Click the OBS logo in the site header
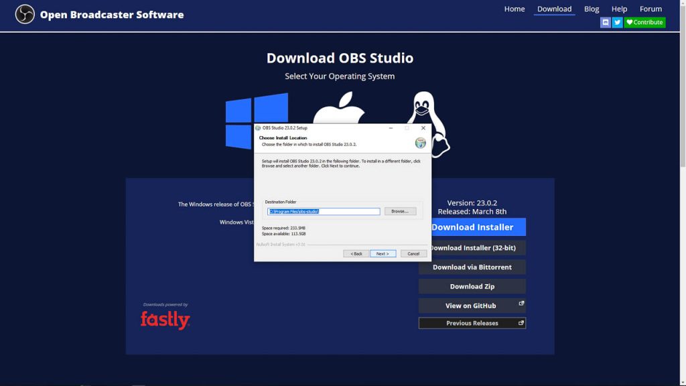686x386 pixels. pos(25,15)
